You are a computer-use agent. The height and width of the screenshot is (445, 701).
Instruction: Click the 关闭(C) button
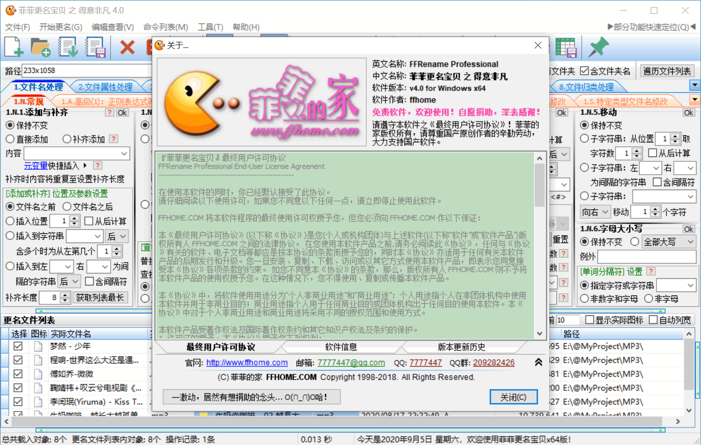tap(513, 397)
